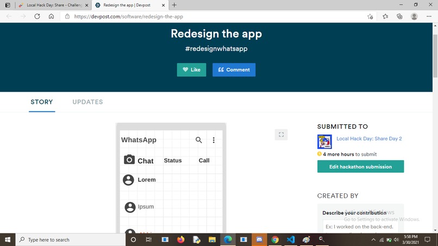Open Local Hack Day: Share Day 2 link
Image resolution: width=438 pixels, height=246 pixels.
(x=369, y=138)
